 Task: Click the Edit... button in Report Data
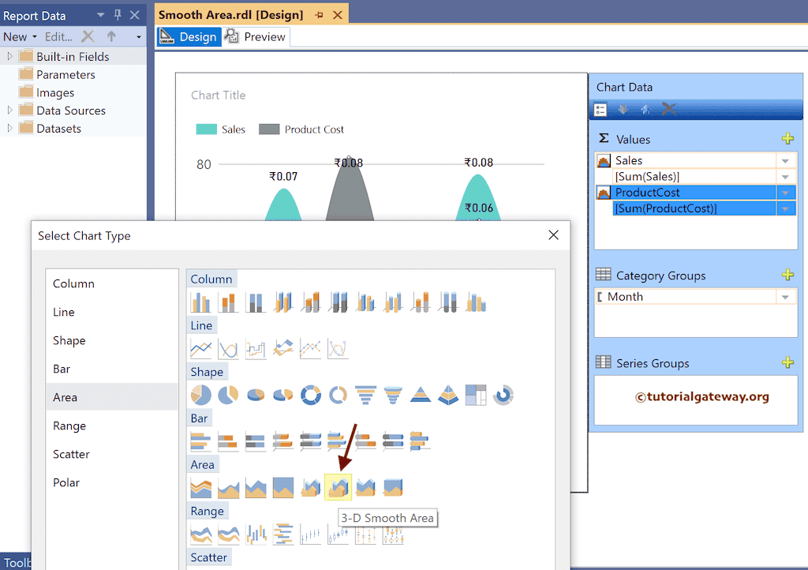[x=58, y=36]
